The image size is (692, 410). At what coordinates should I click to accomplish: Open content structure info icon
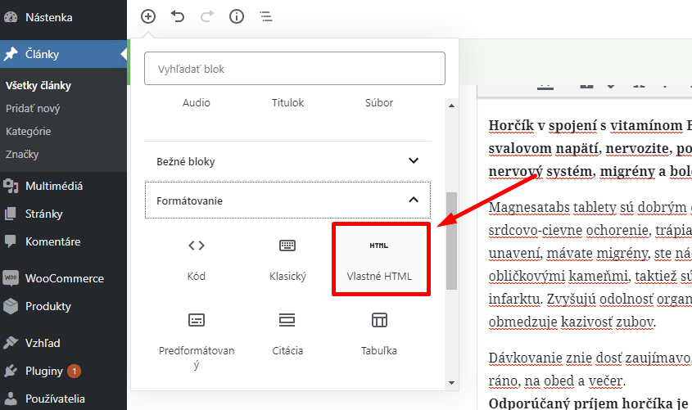(x=237, y=16)
